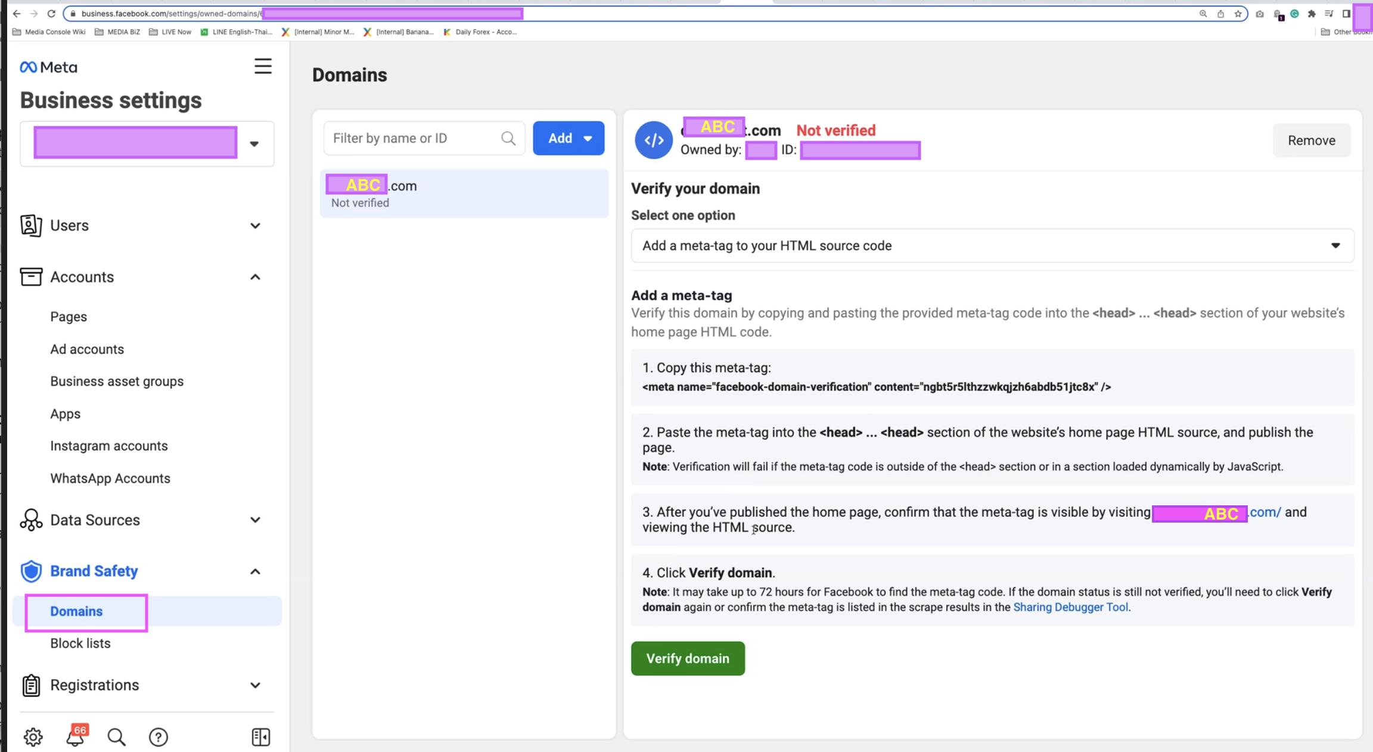Open Ad accounts in sidebar
The width and height of the screenshot is (1373, 752).
(87, 349)
